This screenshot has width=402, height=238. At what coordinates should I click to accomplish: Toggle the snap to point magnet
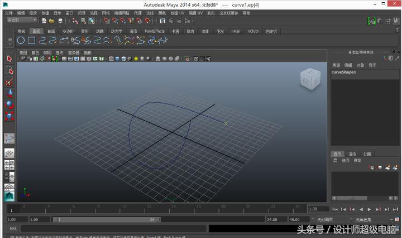123,21
